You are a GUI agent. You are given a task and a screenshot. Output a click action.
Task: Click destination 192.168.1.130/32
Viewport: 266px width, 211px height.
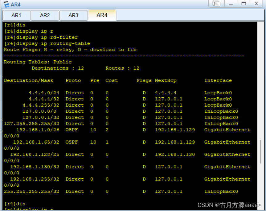tap(35, 167)
